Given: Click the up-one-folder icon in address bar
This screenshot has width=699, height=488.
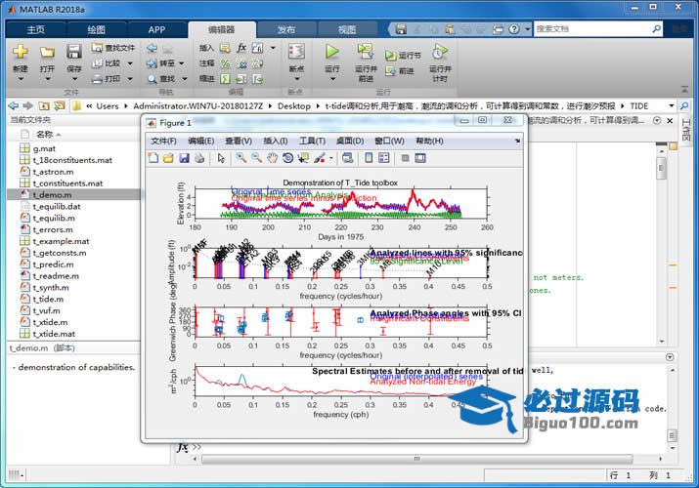Looking at the screenshot, I should (44, 105).
